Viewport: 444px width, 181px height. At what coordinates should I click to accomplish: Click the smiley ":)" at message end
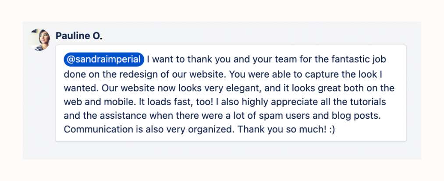click(332, 129)
